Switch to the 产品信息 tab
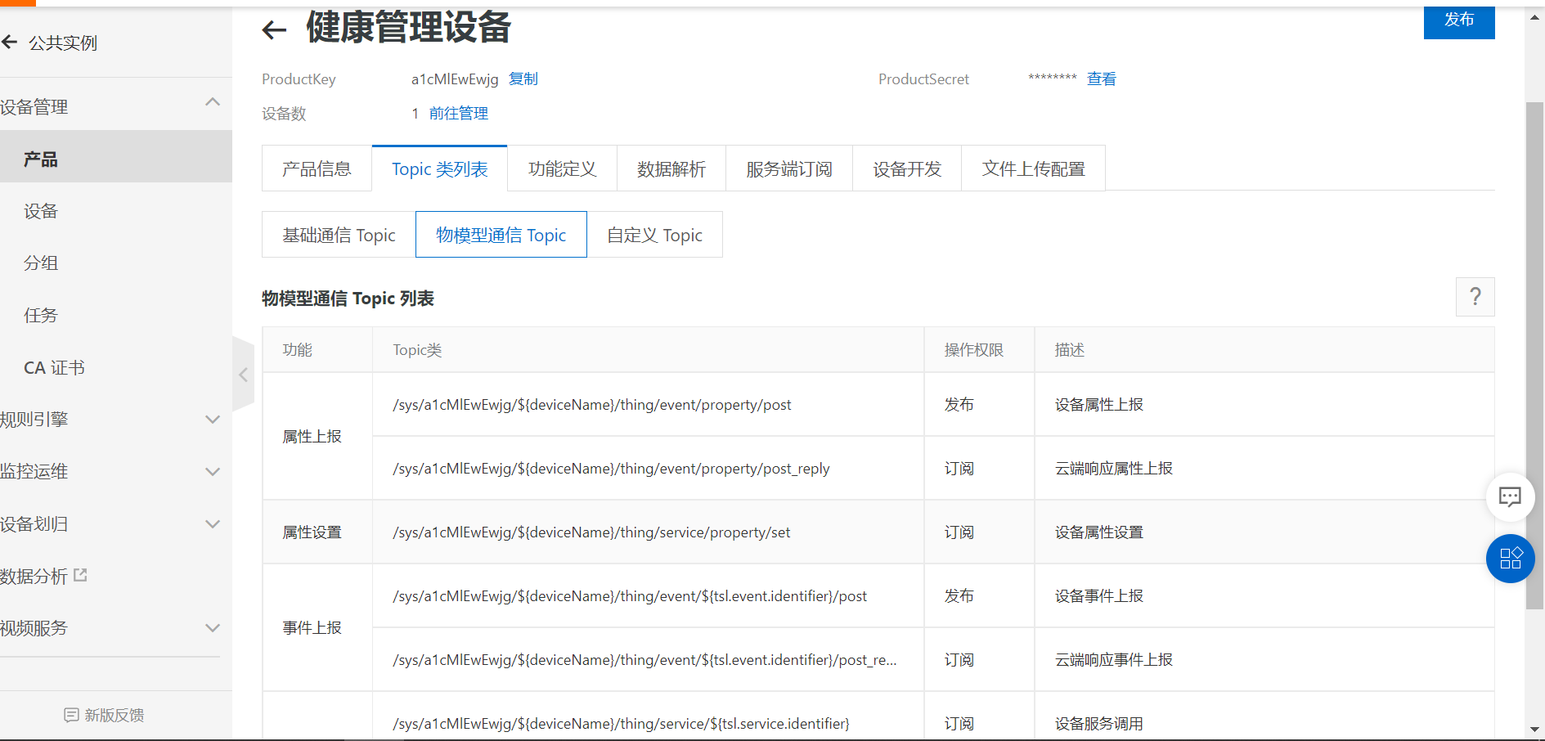Image resolution: width=1545 pixels, height=741 pixels. click(317, 168)
